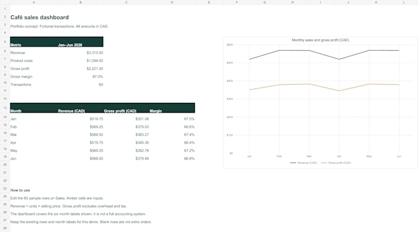The height and width of the screenshot is (232, 418).
Task: Click the 'May' month cell in table
Action: click(14, 151)
